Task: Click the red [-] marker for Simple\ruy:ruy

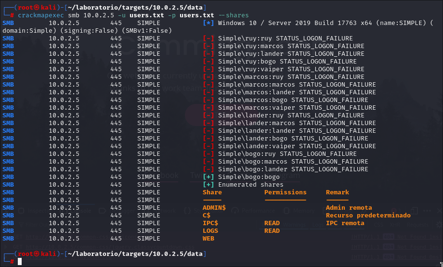Action: (208, 38)
